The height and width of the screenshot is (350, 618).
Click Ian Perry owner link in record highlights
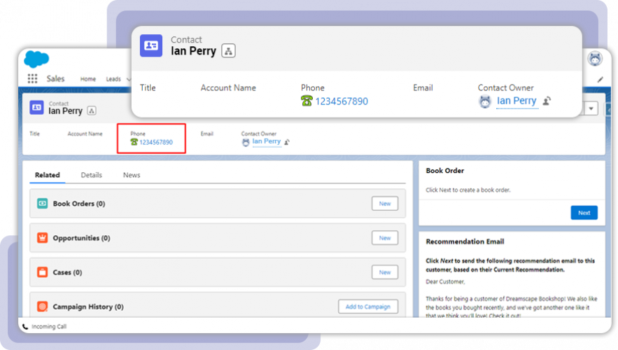coord(267,141)
